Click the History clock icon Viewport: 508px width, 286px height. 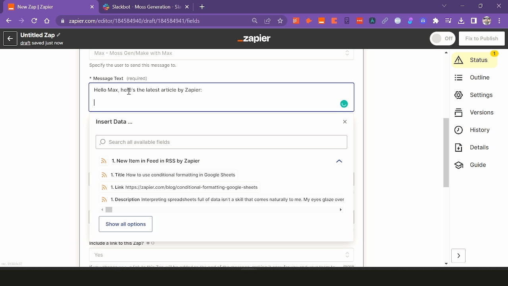(x=459, y=130)
